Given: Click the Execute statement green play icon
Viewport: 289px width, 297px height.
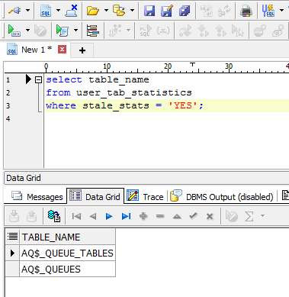Looking at the screenshot, I should coord(14,31).
